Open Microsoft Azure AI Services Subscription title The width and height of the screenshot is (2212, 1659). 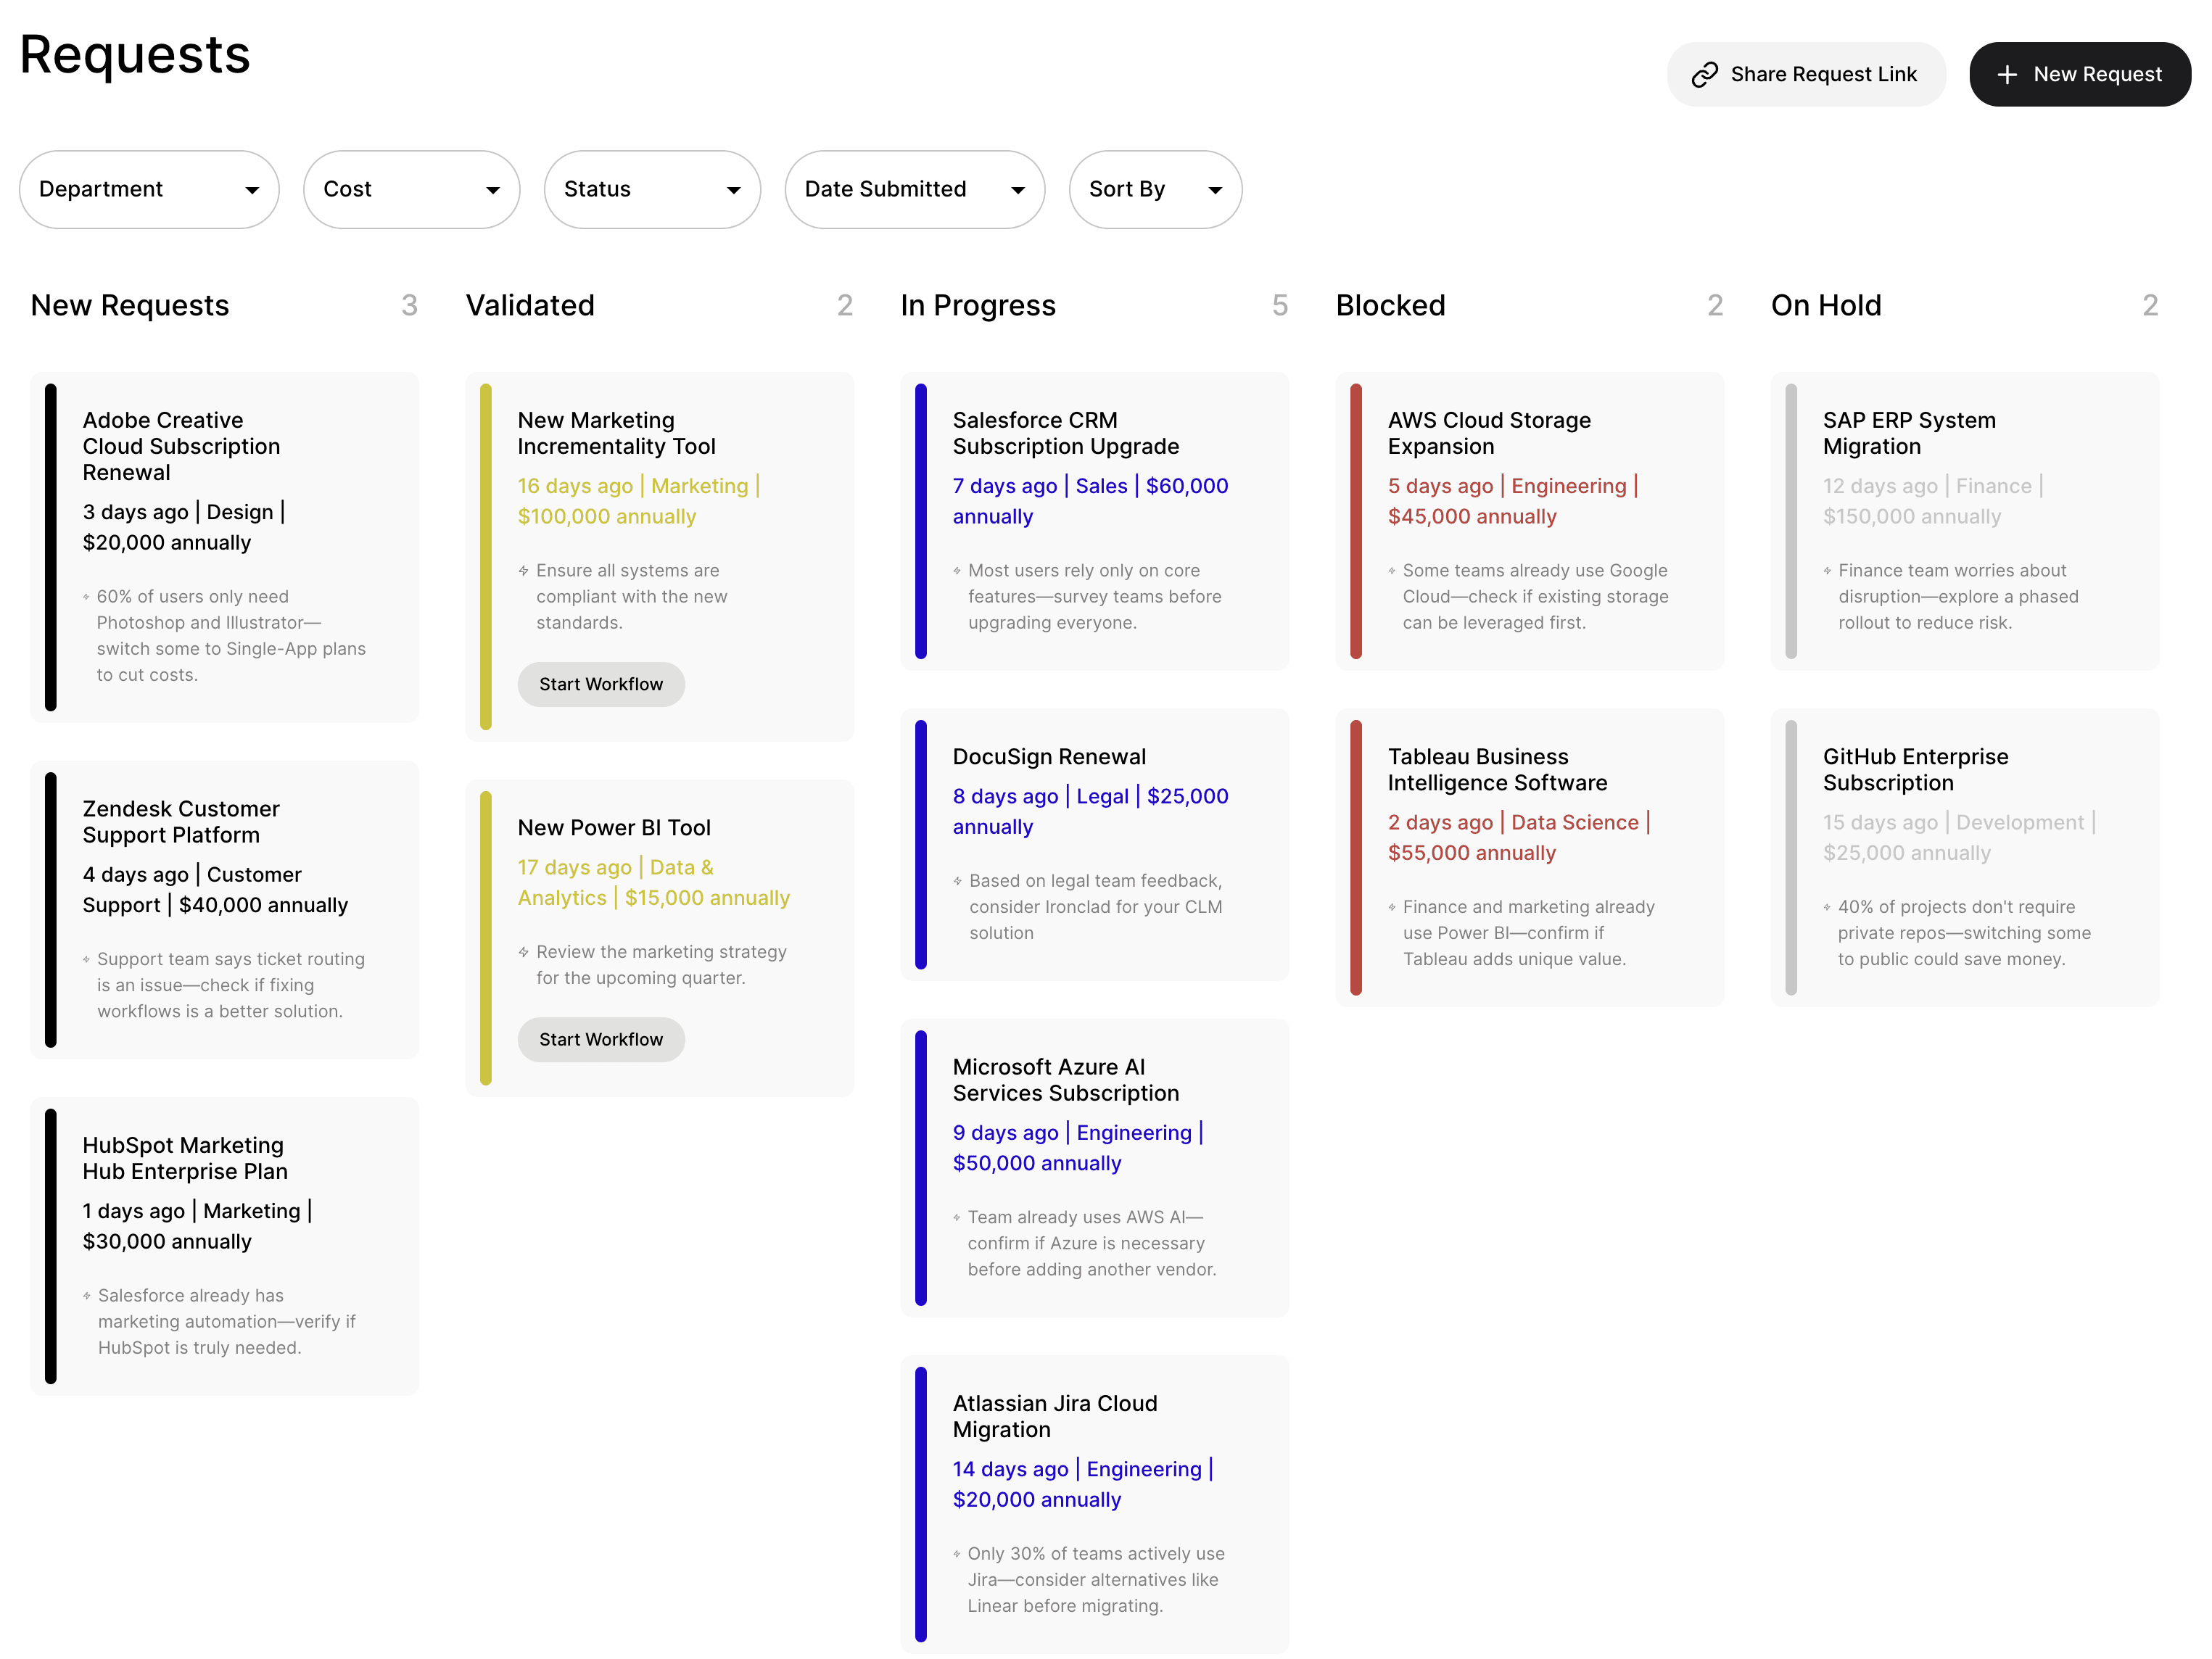coord(1065,1081)
